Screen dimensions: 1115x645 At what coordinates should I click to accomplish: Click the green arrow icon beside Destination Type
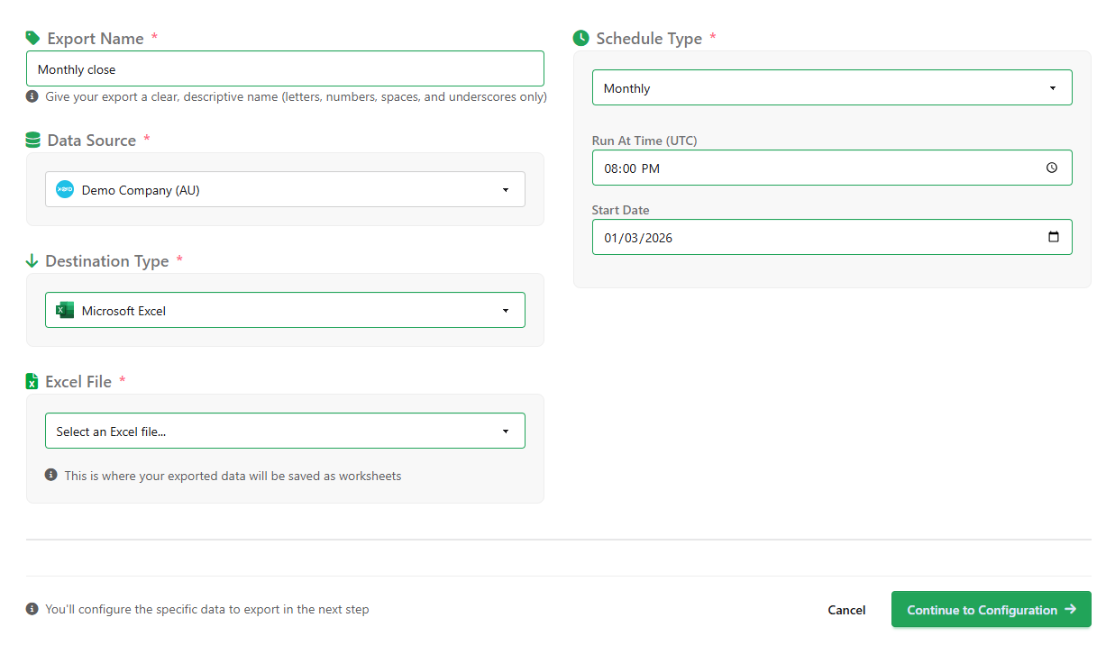[x=32, y=260]
